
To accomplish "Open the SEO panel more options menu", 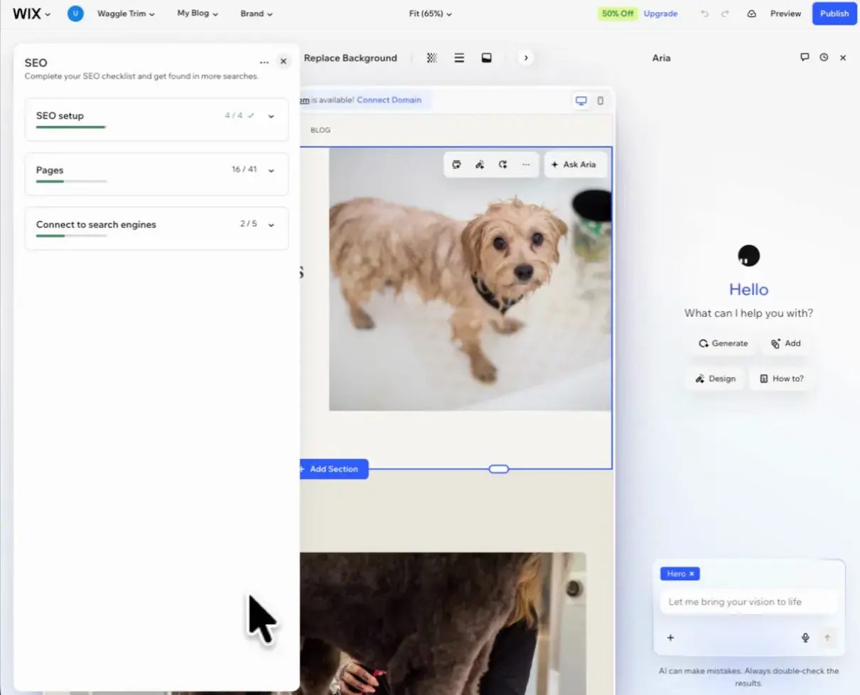I will tap(264, 62).
